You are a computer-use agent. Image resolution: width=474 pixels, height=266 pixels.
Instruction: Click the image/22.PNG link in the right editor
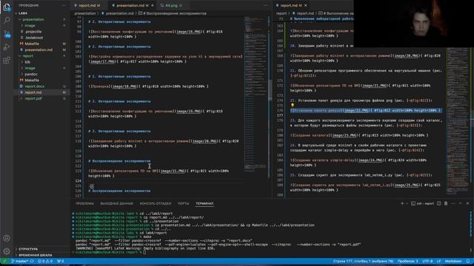pos(357,110)
